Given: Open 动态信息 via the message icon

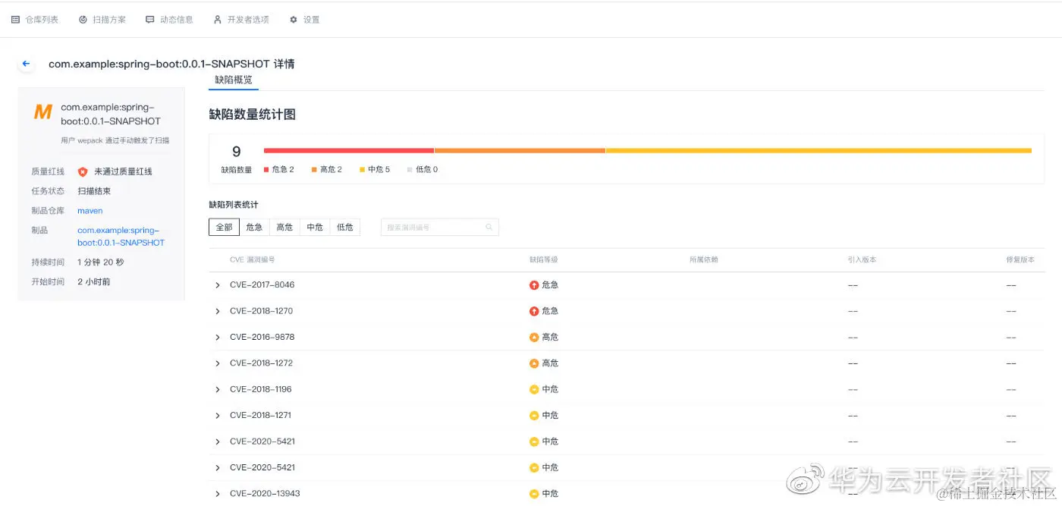Looking at the screenshot, I should click(149, 19).
